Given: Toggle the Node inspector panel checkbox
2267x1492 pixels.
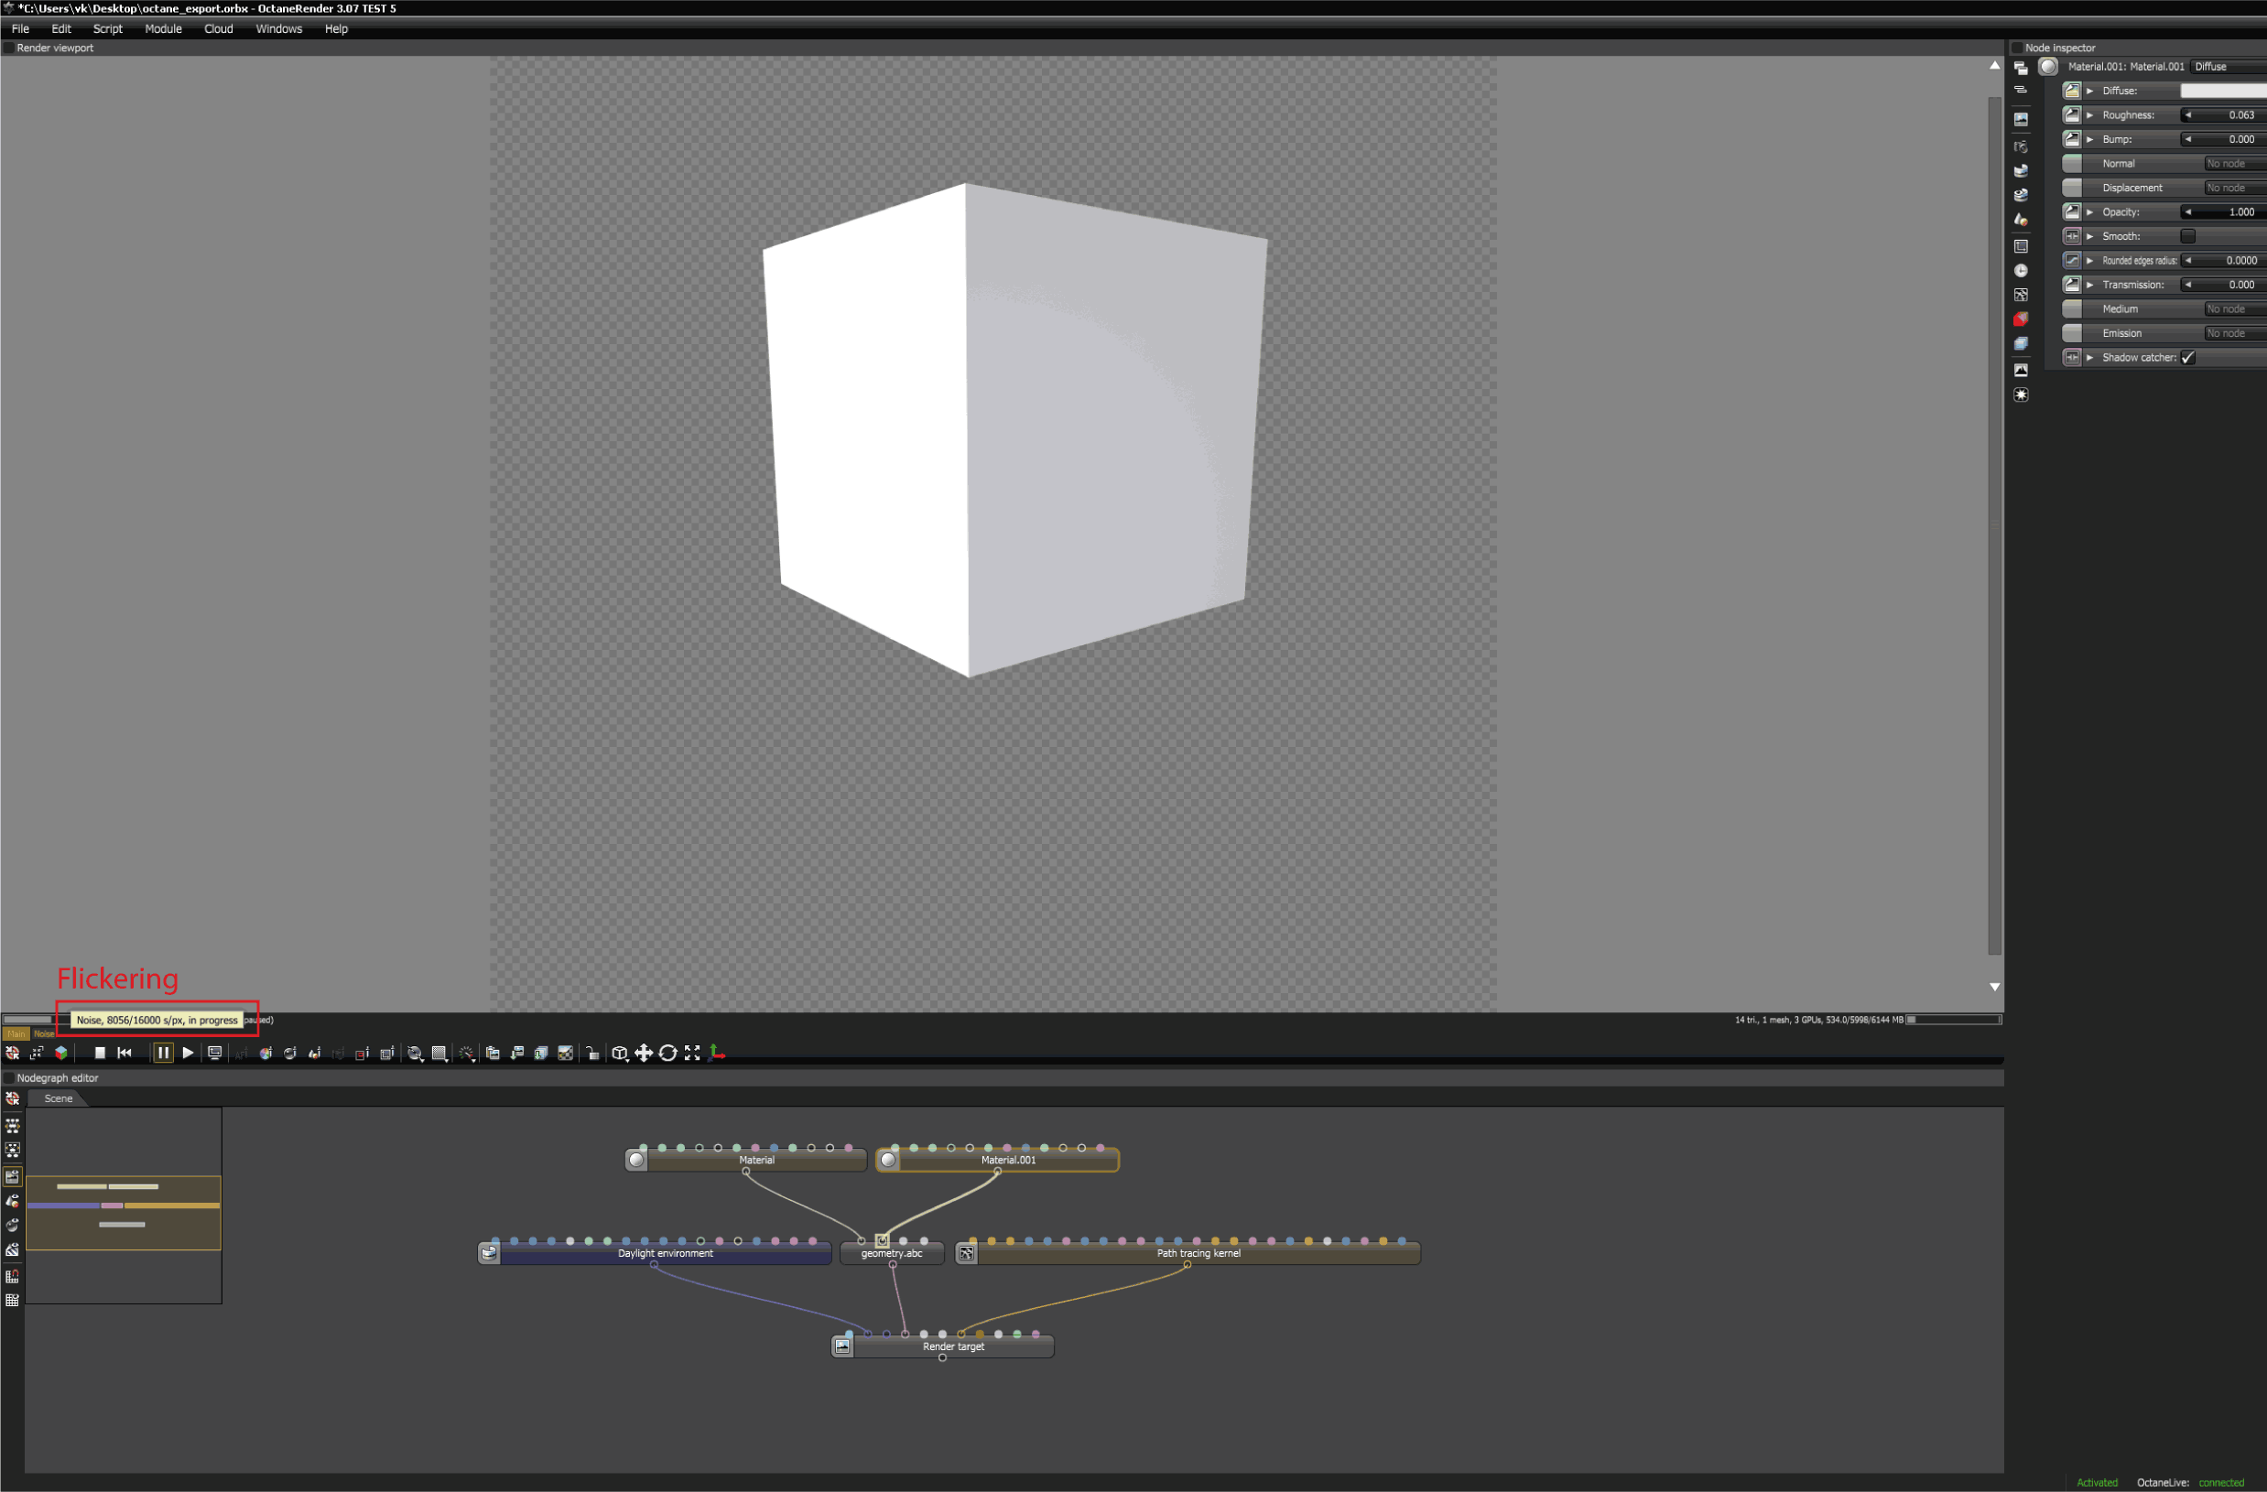Looking at the screenshot, I should 2016,48.
